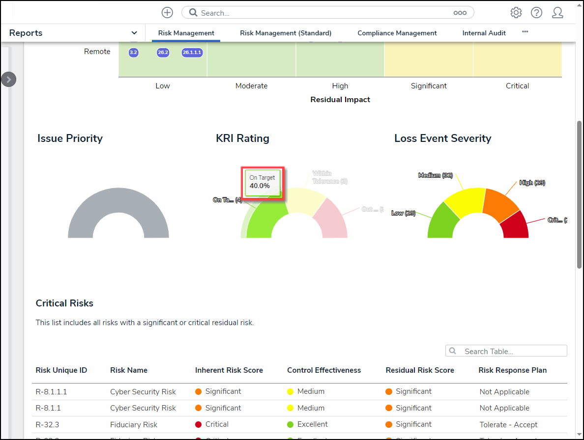The width and height of the screenshot is (584, 440).
Task: Open Fiduciary Risk row R-32.3
Action: [x=134, y=425]
